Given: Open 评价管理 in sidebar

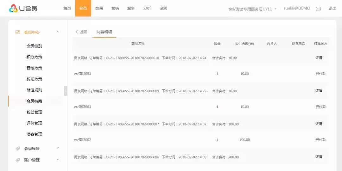Looking at the screenshot, I should pos(34,123).
